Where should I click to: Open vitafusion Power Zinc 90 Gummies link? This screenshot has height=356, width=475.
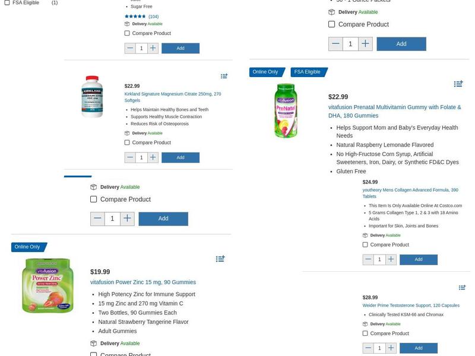[142, 282]
